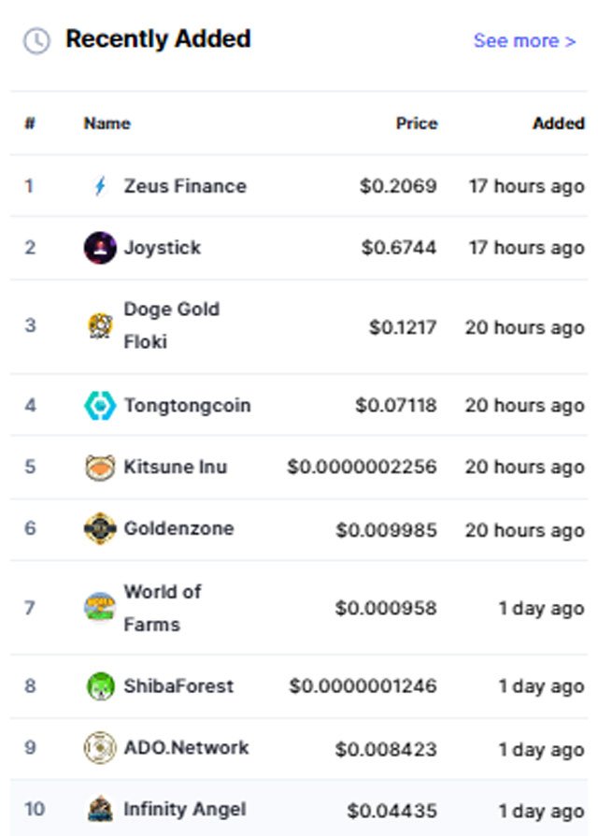
Task: Sort by the Price column header
Action: 417,123
